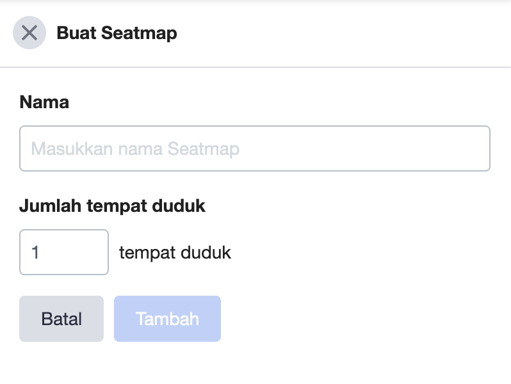Image resolution: width=511 pixels, height=384 pixels.
Task: Choose the grey Batal button
Action: click(61, 319)
